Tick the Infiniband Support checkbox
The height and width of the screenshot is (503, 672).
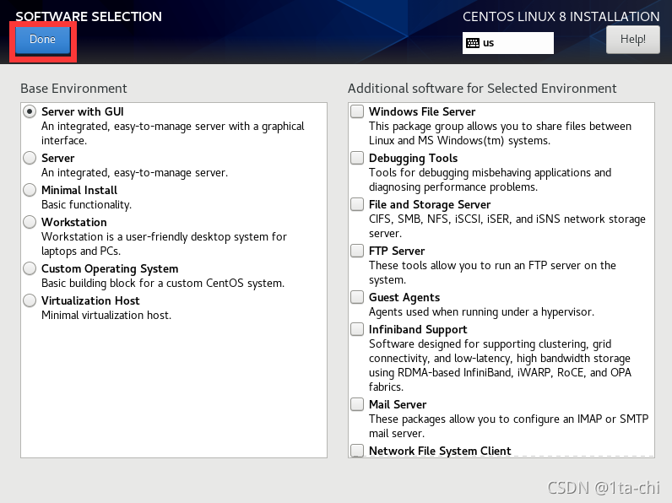coord(357,329)
